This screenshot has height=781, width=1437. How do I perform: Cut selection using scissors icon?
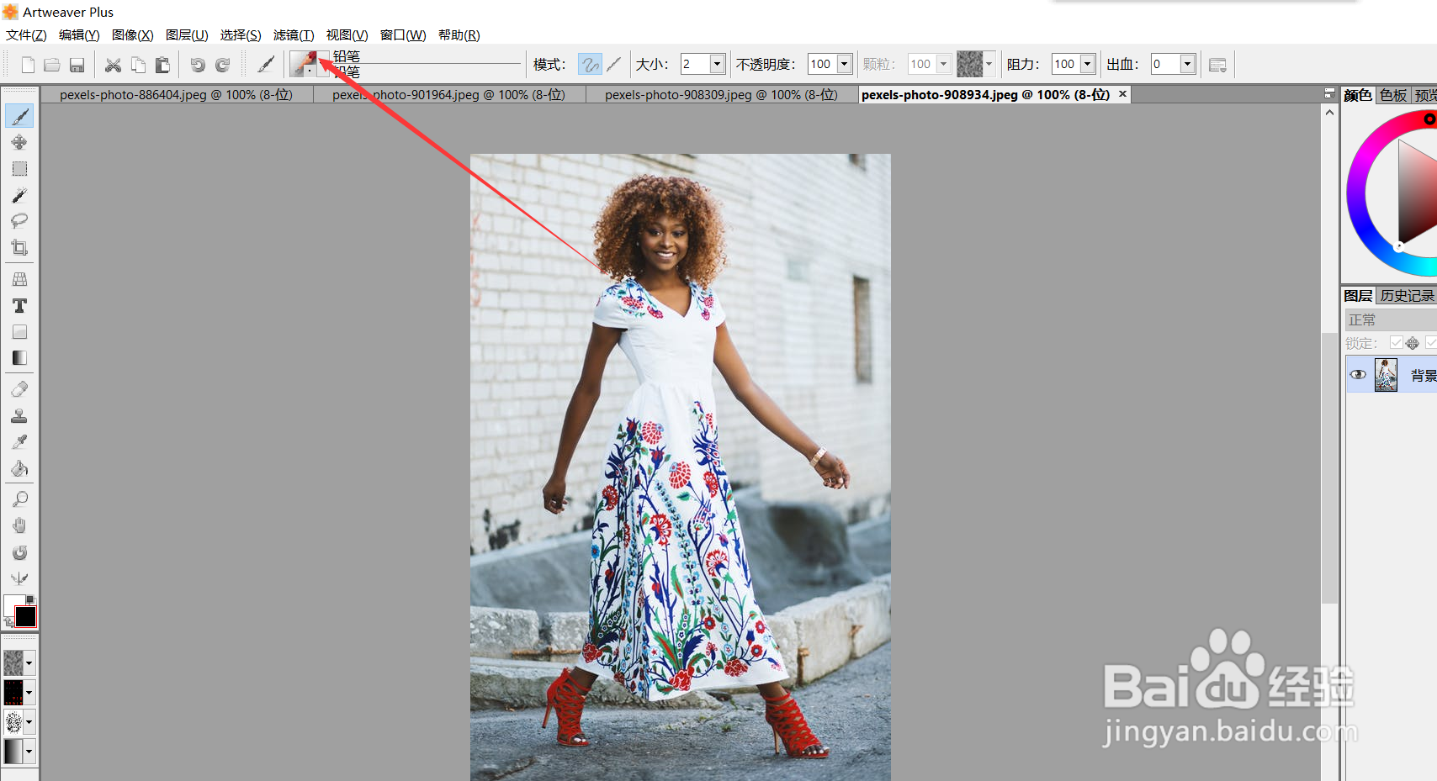[113, 65]
